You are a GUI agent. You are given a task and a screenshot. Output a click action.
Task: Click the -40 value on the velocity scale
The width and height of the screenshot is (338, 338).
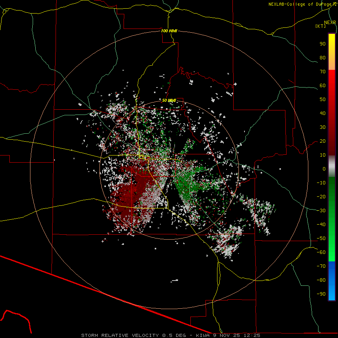click(x=321, y=225)
